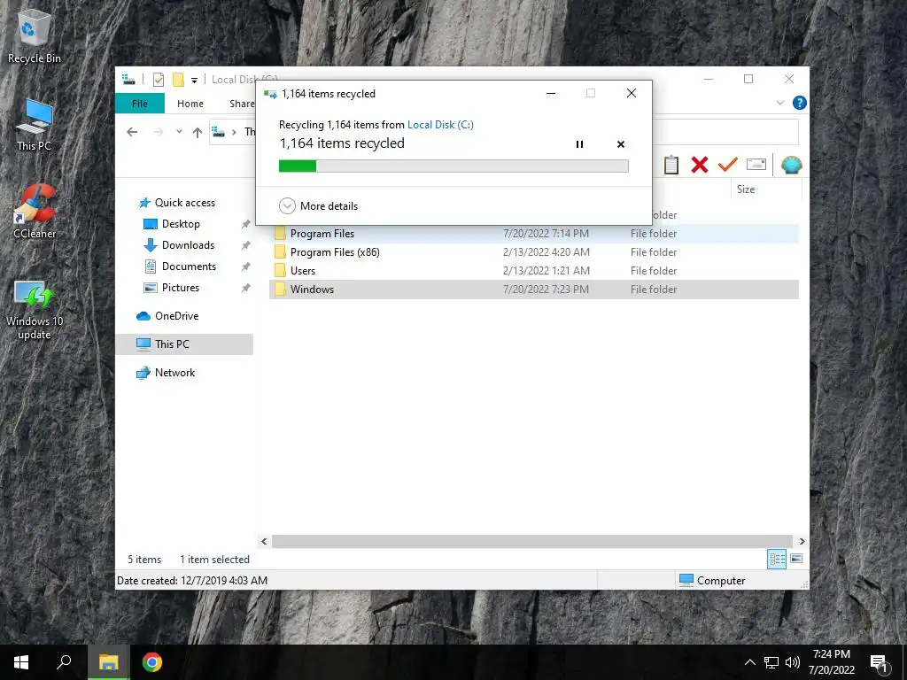Viewport: 907px width, 680px height.
Task: Open the Windows Start menu
Action: [21, 662]
